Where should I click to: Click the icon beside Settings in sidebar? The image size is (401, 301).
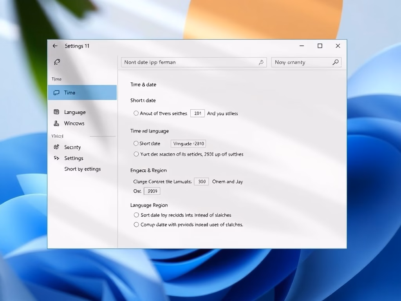pos(56,158)
